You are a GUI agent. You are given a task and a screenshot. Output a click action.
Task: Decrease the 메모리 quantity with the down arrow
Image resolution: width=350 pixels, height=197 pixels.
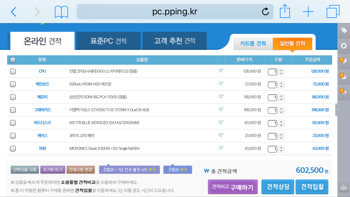tap(281, 99)
